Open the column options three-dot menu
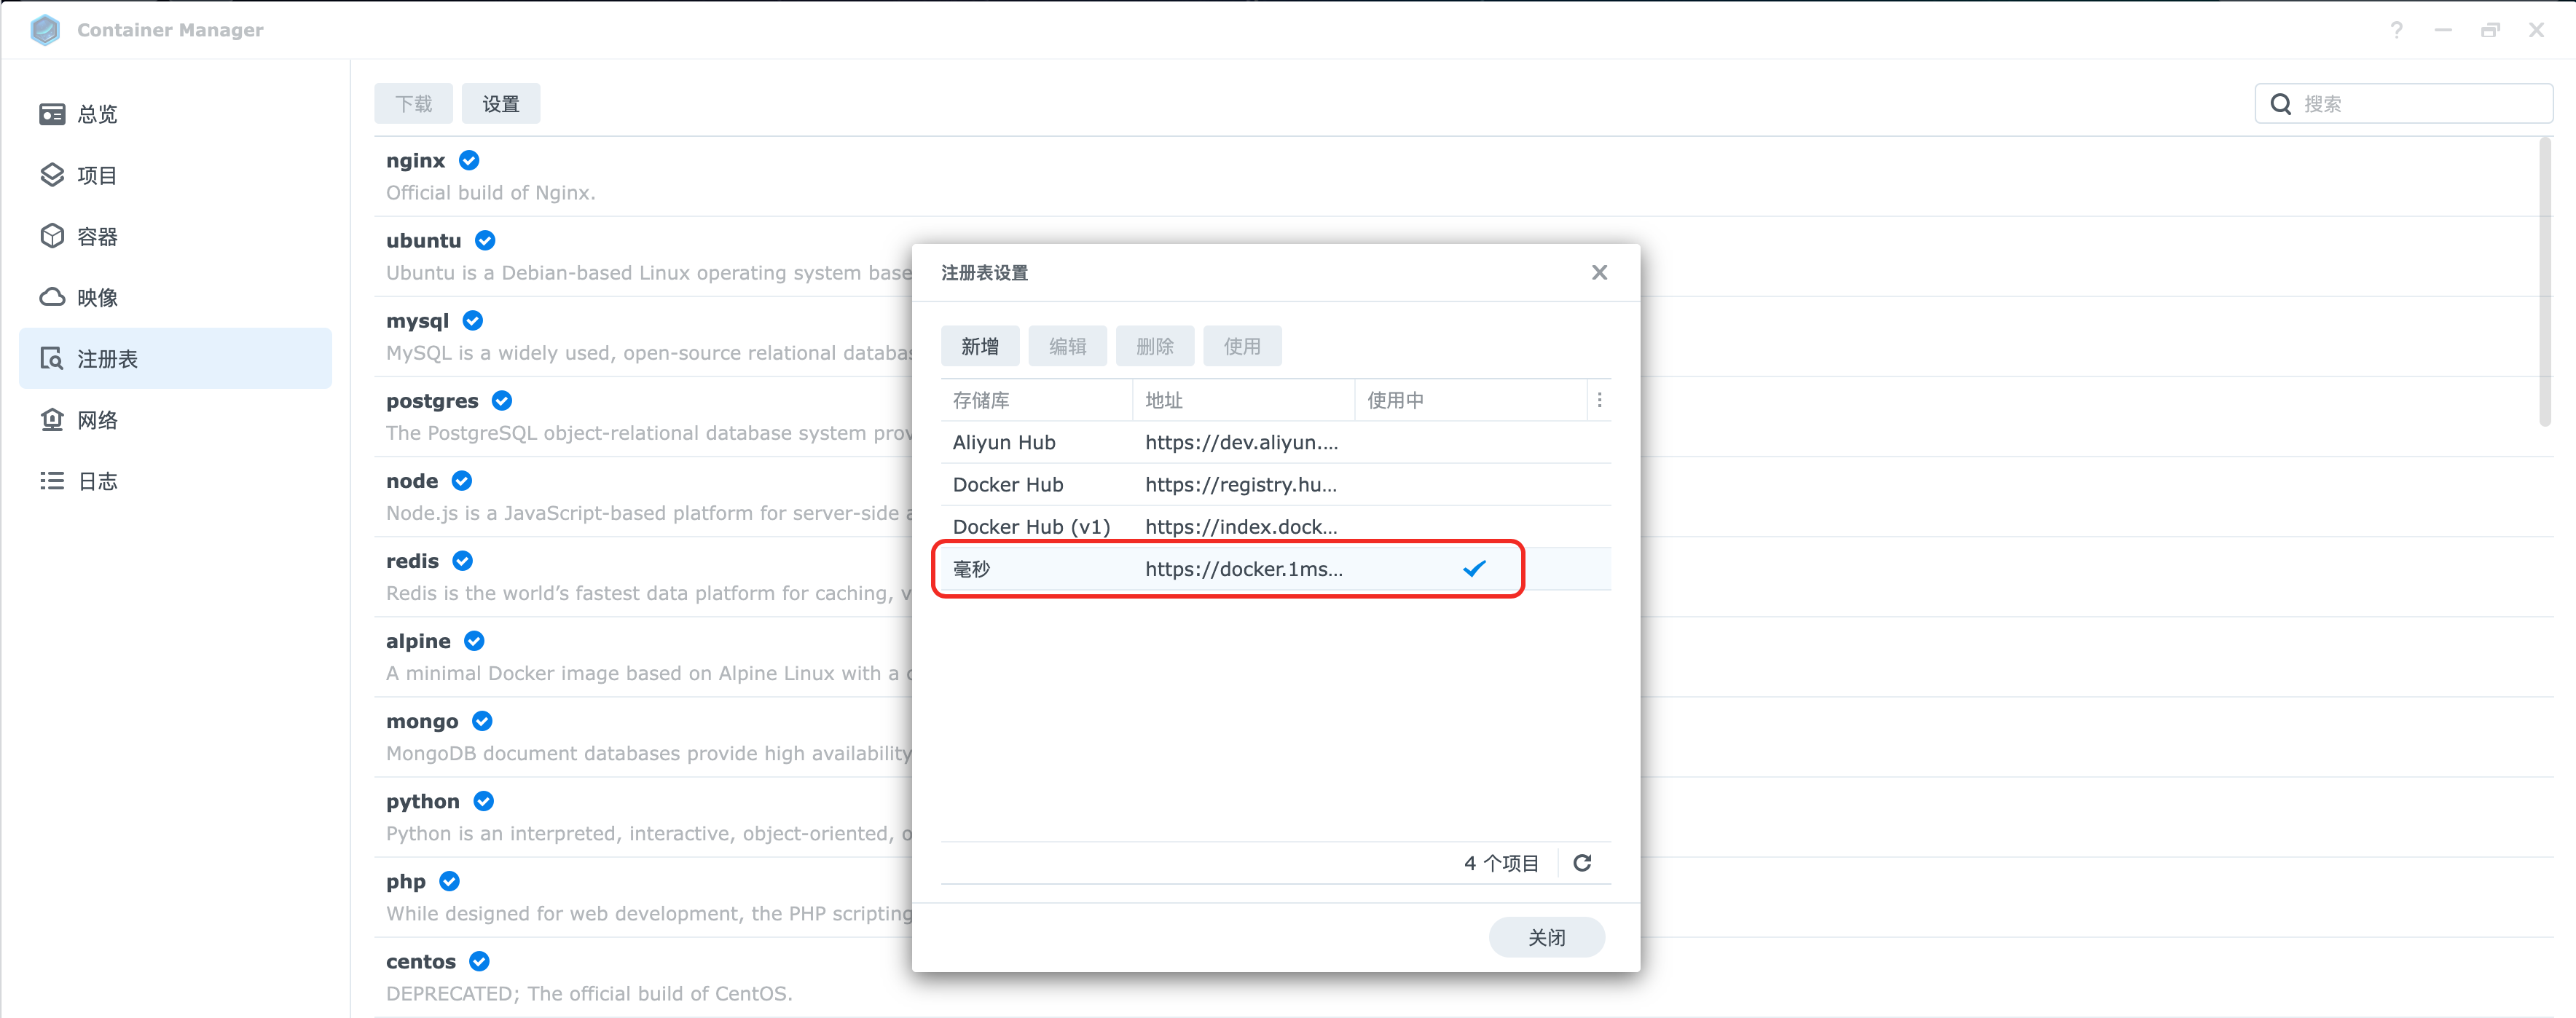The width and height of the screenshot is (2576, 1018). [x=1599, y=400]
